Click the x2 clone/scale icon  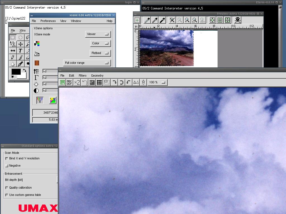click(x=77, y=82)
